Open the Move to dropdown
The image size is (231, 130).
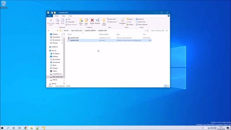tap(81, 22)
